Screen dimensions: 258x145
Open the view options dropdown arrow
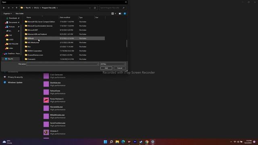[115, 13]
